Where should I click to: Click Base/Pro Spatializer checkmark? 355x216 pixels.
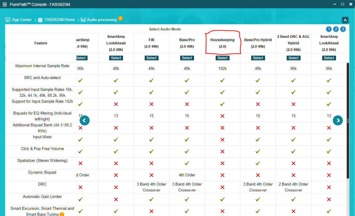coord(187,163)
